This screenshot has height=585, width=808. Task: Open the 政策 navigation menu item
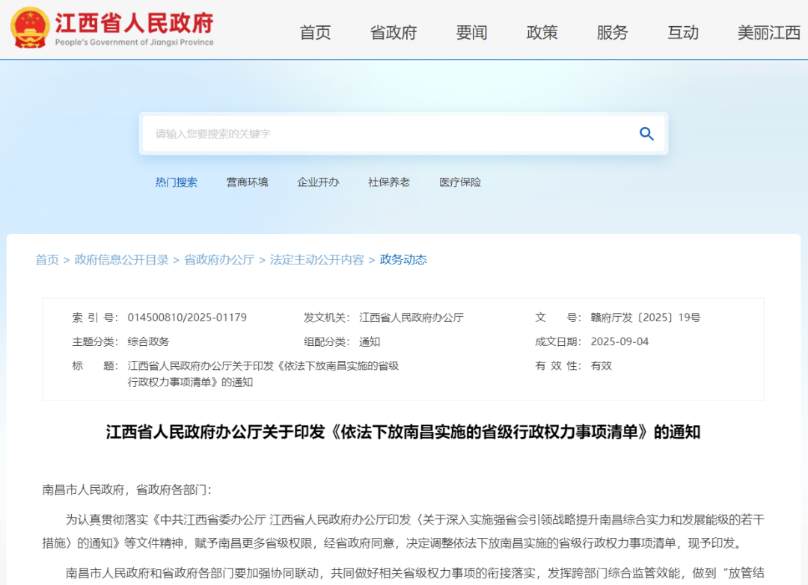point(542,32)
